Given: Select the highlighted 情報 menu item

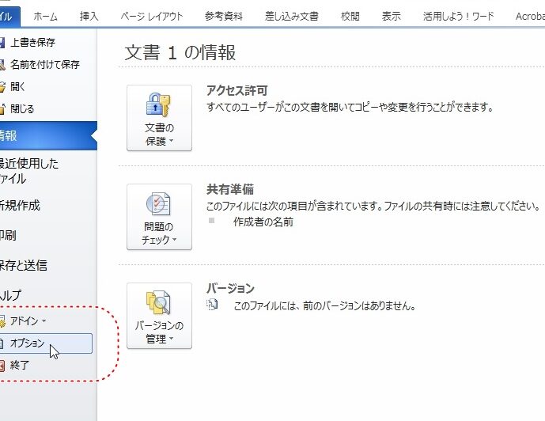Looking at the screenshot, I should click(x=48, y=135).
